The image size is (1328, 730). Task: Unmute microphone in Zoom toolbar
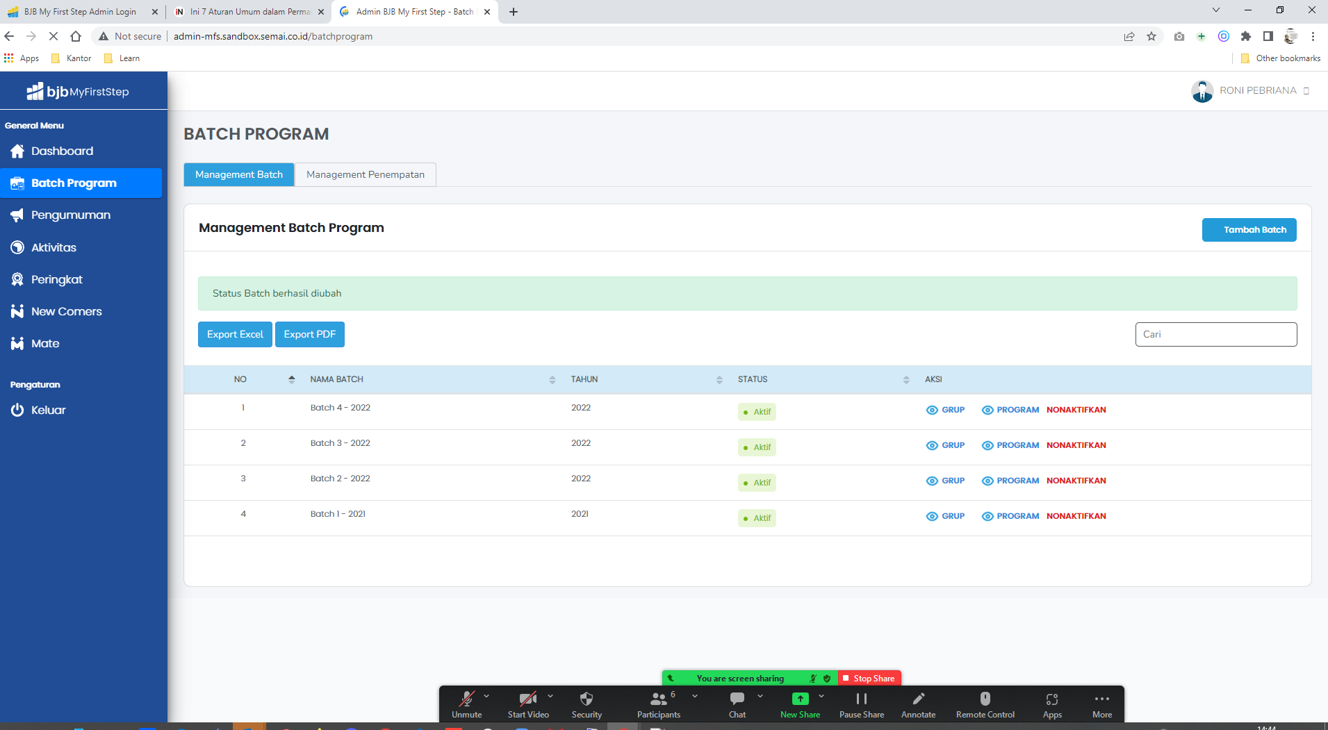pos(466,704)
